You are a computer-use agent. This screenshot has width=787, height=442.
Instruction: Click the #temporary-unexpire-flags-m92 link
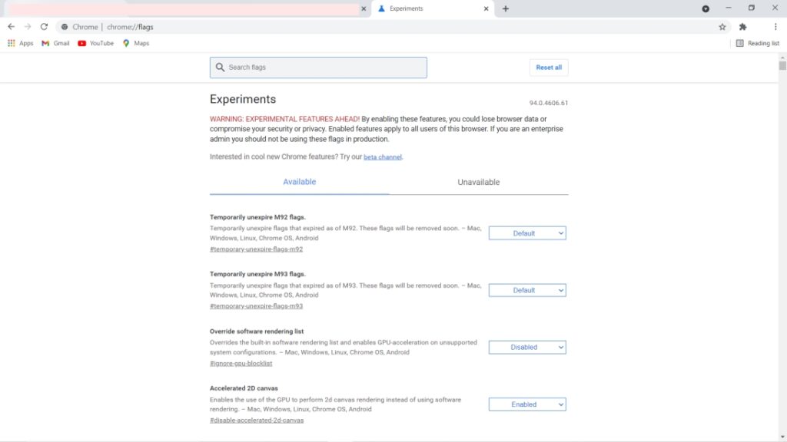pos(256,249)
